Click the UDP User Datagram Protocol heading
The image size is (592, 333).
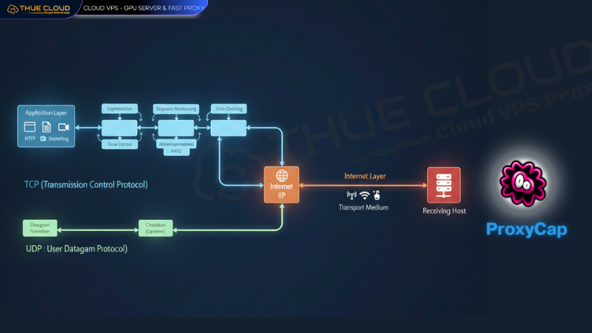[72, 249]
